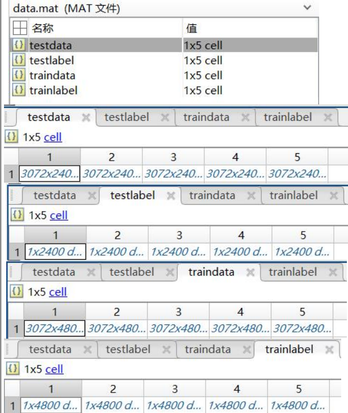Screen dimensions: 348x413
Task: Collapse the data.mat file details chevron
Action: [x=307, y=9]
